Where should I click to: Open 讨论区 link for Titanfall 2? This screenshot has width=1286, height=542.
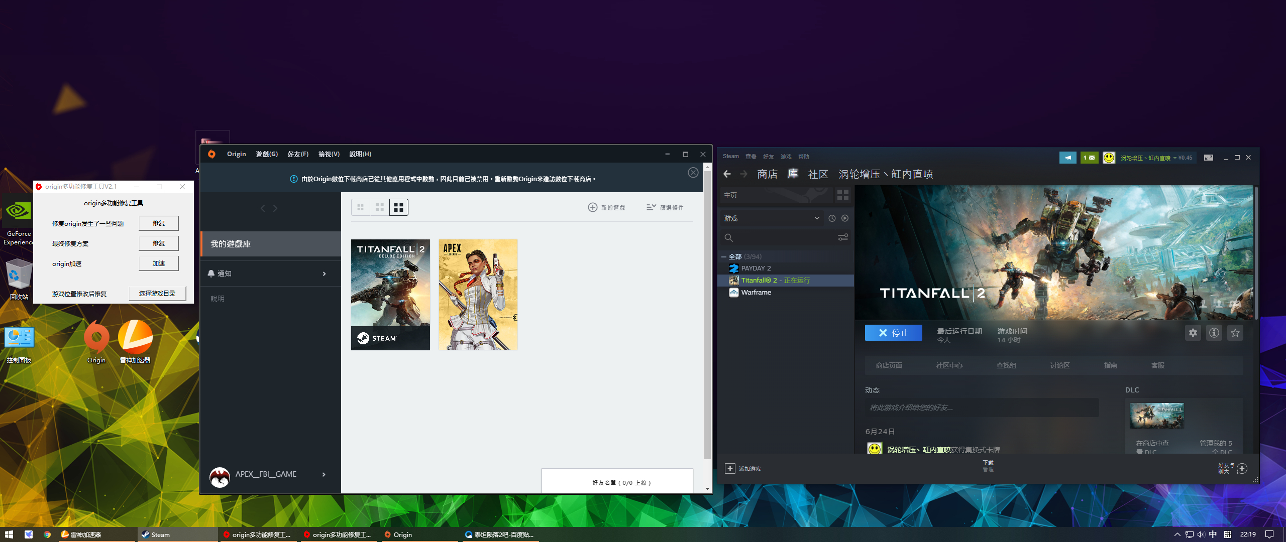click(x=1059, y=365)
